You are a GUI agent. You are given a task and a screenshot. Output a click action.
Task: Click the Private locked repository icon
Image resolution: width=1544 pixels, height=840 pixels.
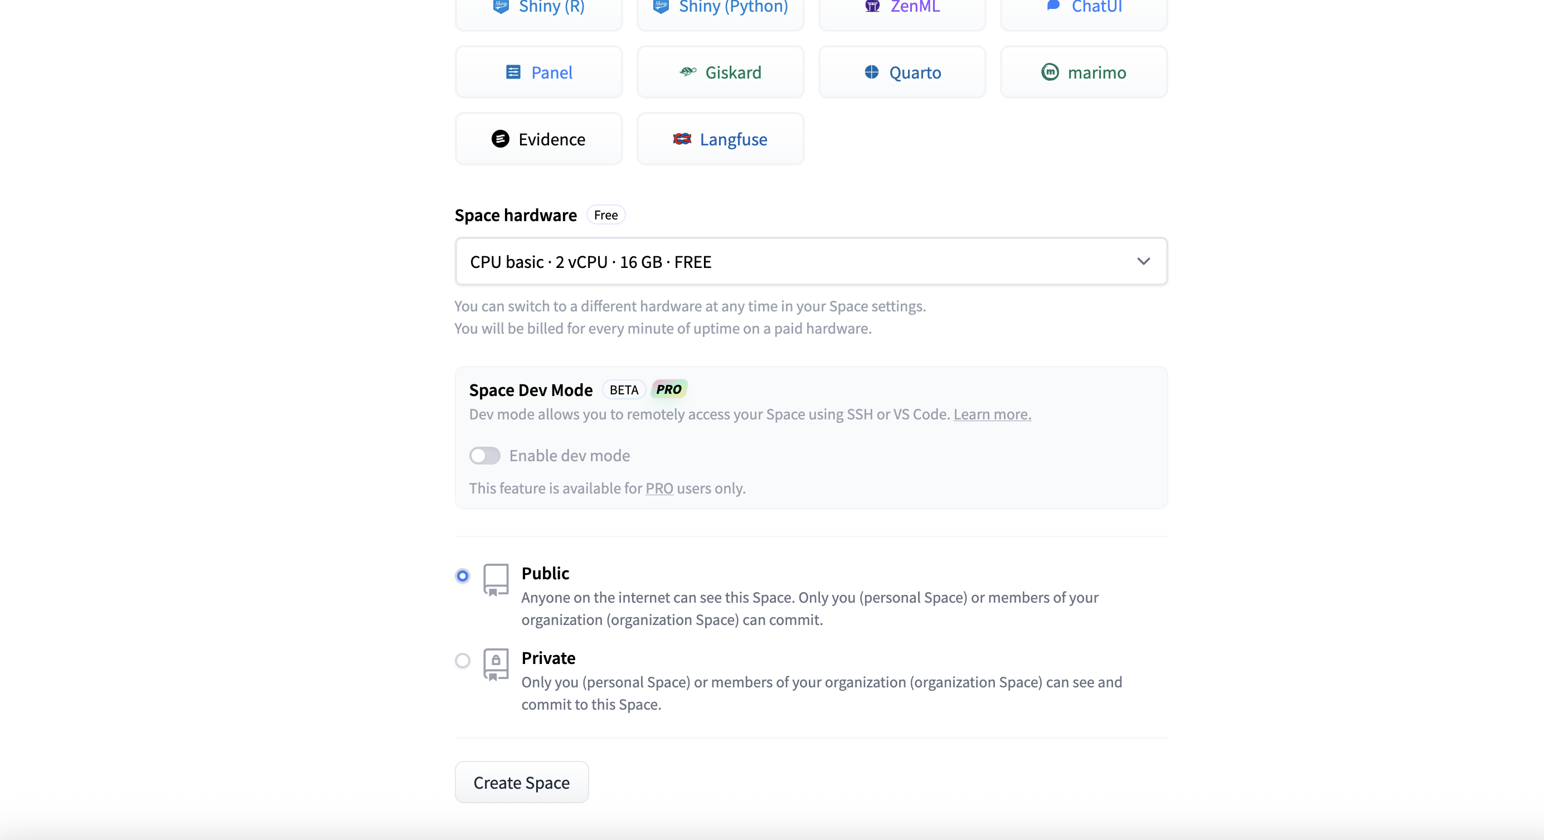(496, 664)
